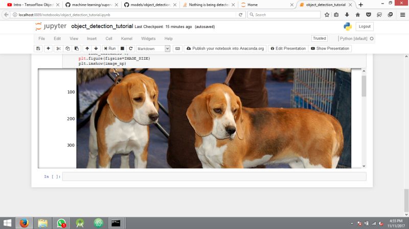Open the Edit menu
Viewport: 409px width, 229px height.
point(57,39)
